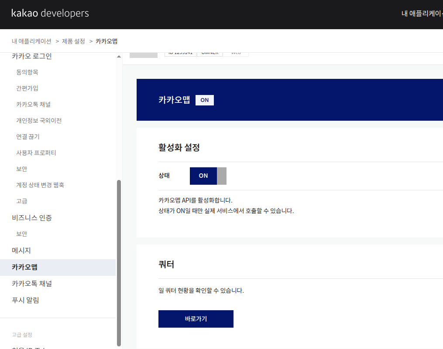The image size is (443, 349).
Task: Click 카카오맵 in the breadcrumb
Action: click(106, 41)
